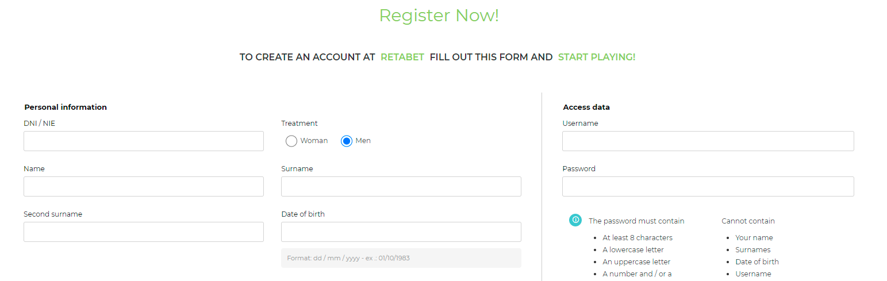This screenshot has height=281, width=887.
Task: Focus the Name text field
Action: click(144, 187)
